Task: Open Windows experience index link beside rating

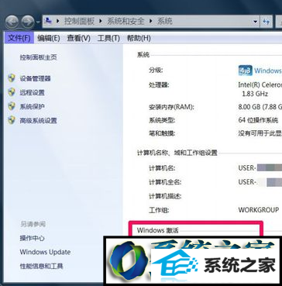Action: [268, 71]
